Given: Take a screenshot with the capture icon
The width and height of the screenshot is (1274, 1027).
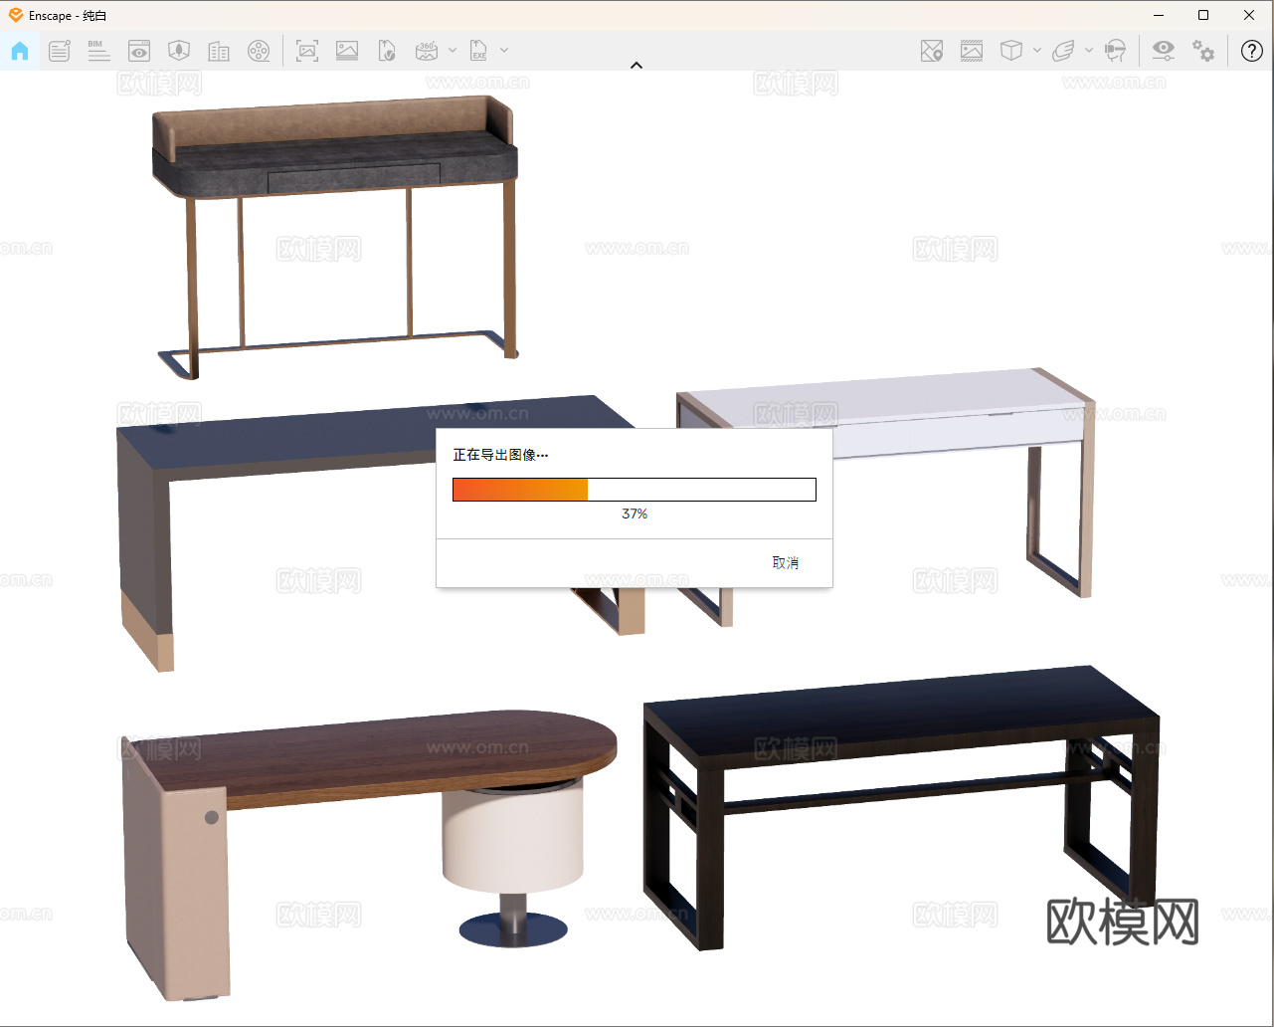Looking at the screenshot, I should pos(307,51).
